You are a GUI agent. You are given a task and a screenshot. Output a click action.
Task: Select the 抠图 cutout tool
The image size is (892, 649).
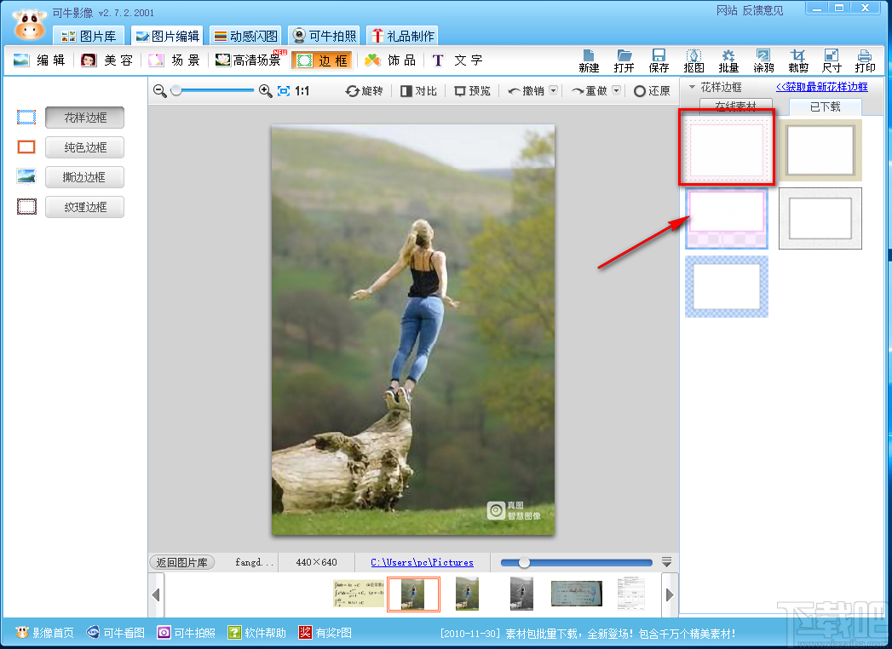(693, 60)
